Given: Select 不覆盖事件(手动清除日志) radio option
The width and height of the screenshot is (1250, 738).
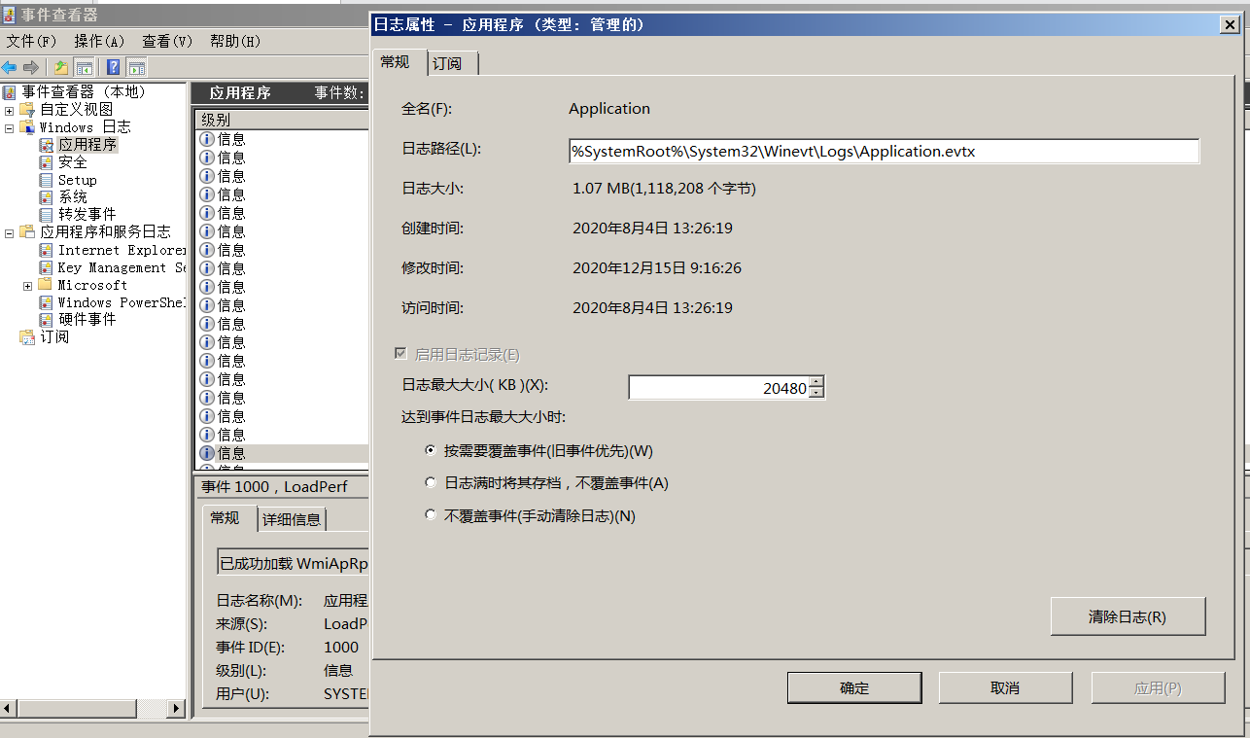Looking at the screenshot, I should pyautogui.click(x=431, y=515).
